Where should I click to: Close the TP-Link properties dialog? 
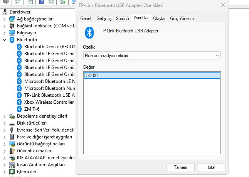(223, 5)
